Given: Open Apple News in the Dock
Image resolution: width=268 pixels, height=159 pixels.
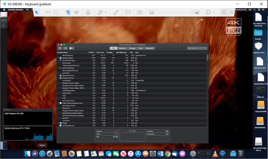Looking at the screenshot, I should coord(123,154).
